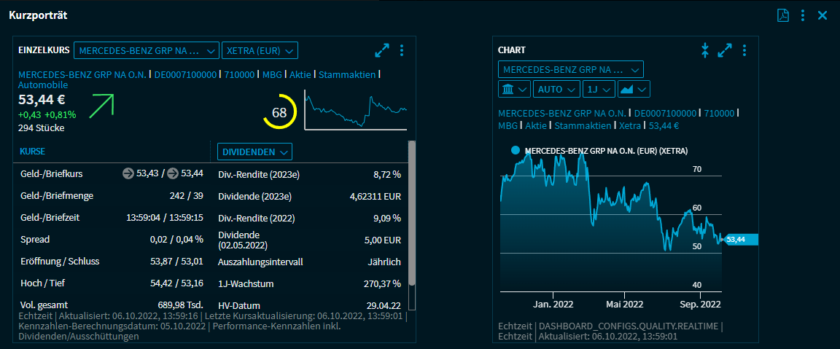Maximize the Chart panel

coord(725,50)
